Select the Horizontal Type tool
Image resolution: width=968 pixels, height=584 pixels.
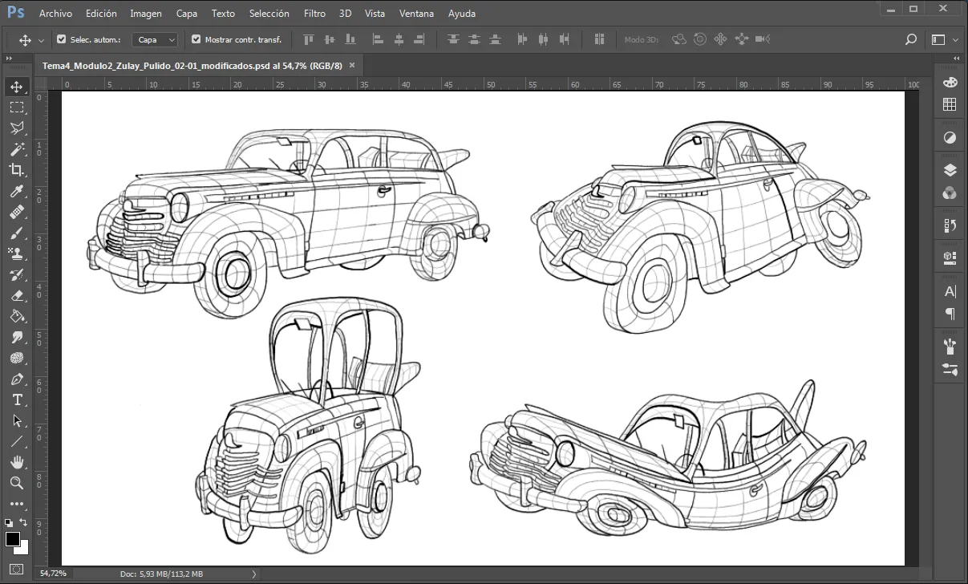click(x=16, y=399)
